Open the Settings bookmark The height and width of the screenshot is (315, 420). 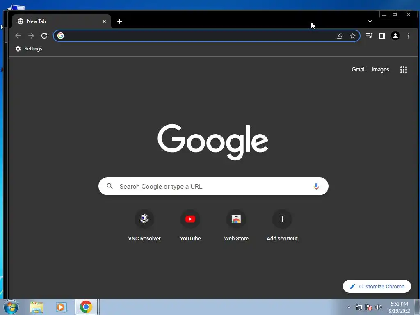pyautogui.click(x=29, y=49)
